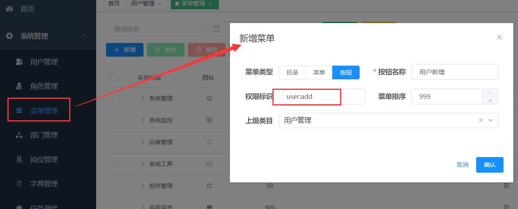Screen dimensions: 518x209
Task: Open 岗位管理 in the sidebar
Action: click(44, 159)
